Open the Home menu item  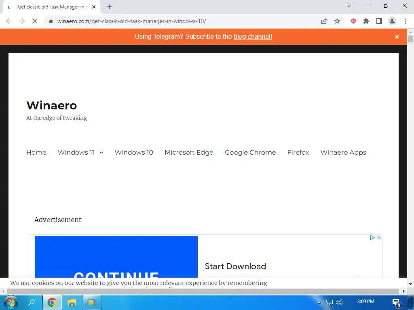click(36, 152)
